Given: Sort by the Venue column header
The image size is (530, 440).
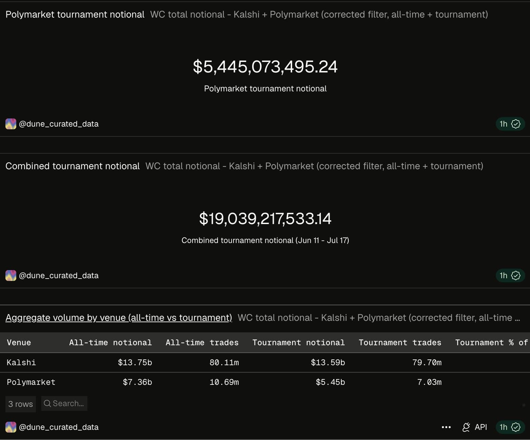Looking at the screenshot, I should point(19,343).
